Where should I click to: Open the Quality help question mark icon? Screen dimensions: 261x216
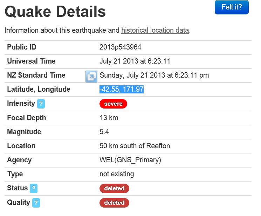tap(36, 203)
